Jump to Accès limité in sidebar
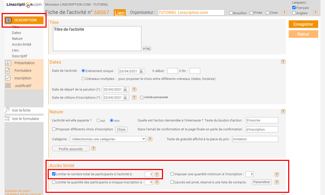 [22, 44]
